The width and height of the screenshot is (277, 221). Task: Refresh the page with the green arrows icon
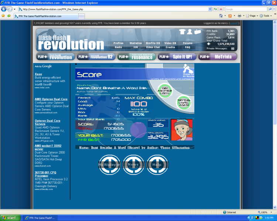(x=215, y=9)
